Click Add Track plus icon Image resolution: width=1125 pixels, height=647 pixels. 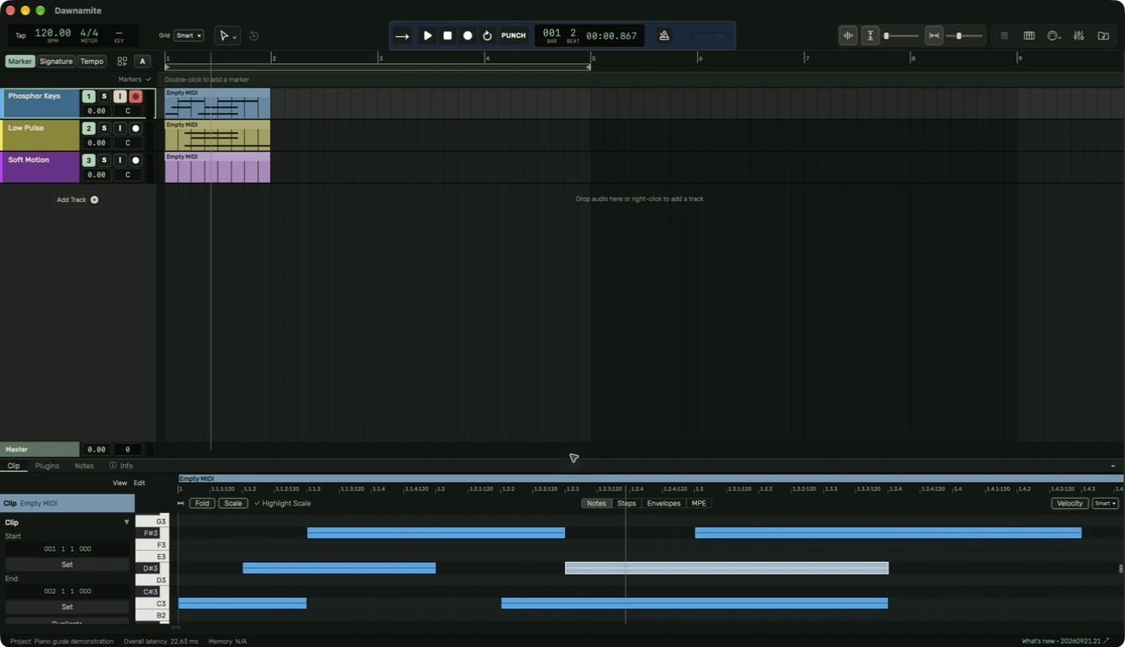[x=94, y=200]
